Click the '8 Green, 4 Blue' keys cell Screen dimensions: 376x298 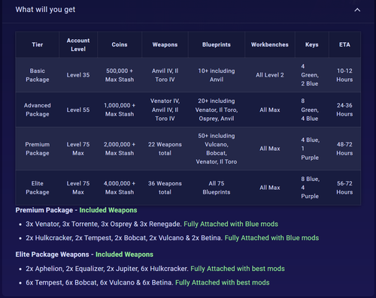pyautogui.click(x=312, y=110)
